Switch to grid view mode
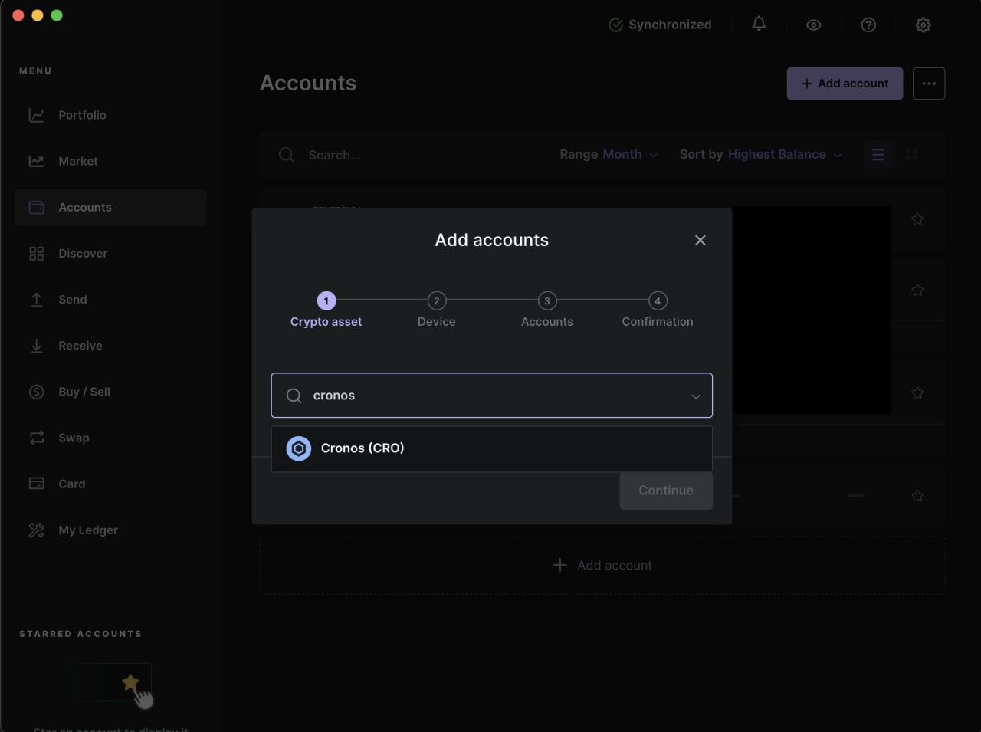 tap(912, 155)
